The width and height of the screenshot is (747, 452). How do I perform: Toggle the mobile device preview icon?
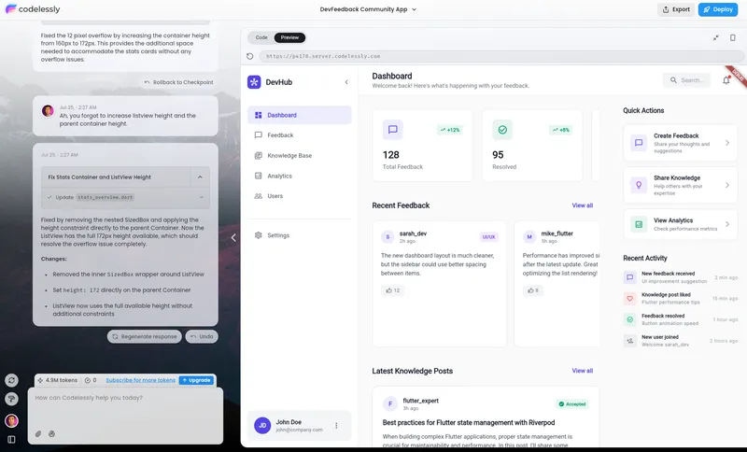pyautogui.click(x=733, y=37)
